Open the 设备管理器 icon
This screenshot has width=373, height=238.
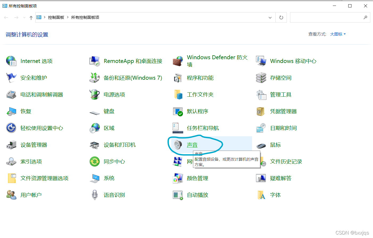click(11, 145)
